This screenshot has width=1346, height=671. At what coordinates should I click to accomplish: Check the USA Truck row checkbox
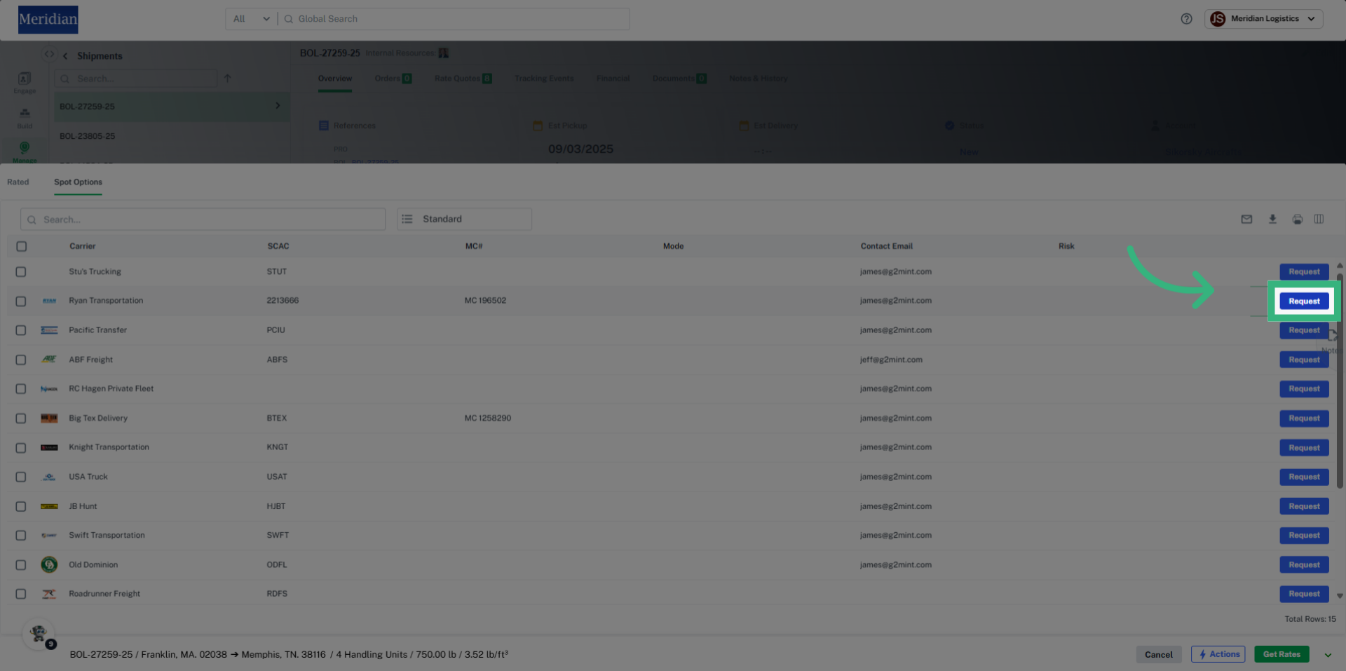[x=21, y=477]
